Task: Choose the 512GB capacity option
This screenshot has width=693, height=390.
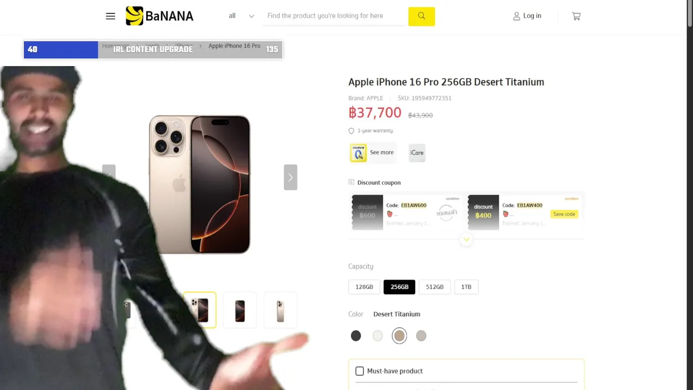Action: (x=435, y=287)
